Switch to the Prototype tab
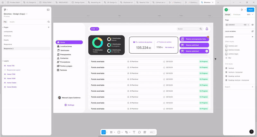The height and width of the screenshot is (137, 257). coord(237,15)
